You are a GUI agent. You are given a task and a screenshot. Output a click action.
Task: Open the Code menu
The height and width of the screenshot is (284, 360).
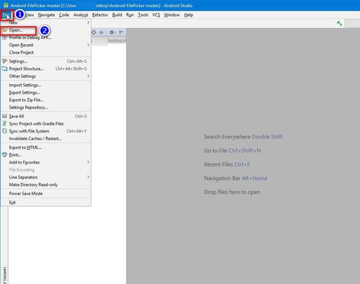coord(64,15)
